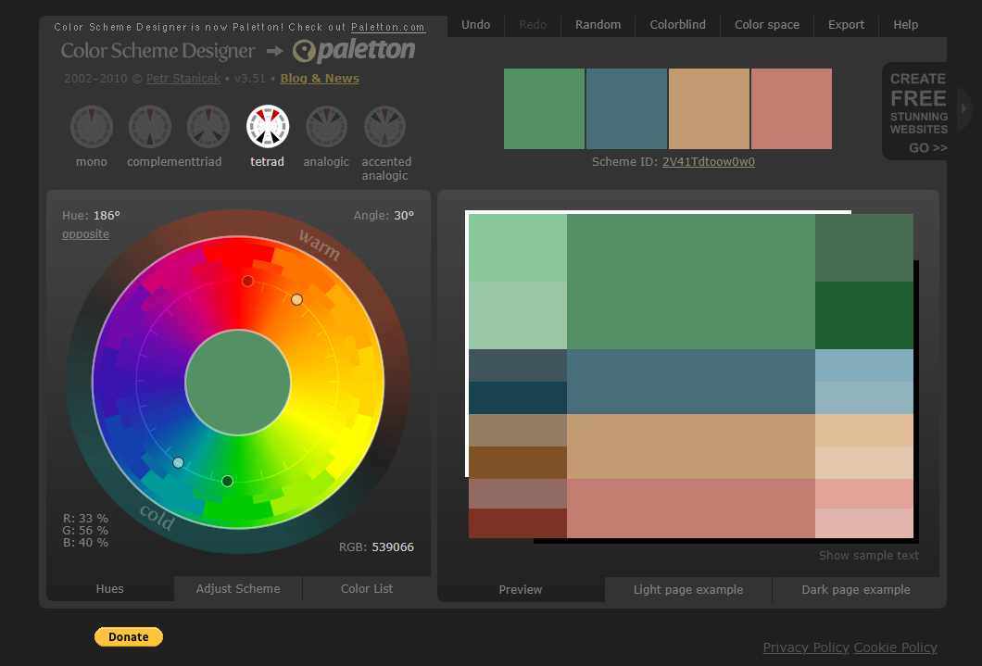Open the Scheme ID link

point(708,162)
